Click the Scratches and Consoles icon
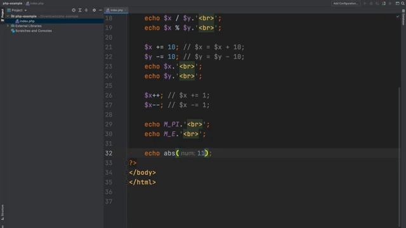The height and width of the screenshot is (228, 406). pos(13,31)
